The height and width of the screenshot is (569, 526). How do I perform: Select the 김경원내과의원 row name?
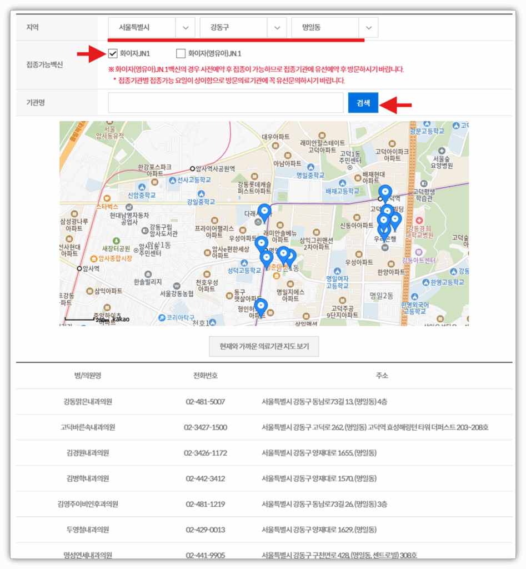coord(88,453)
